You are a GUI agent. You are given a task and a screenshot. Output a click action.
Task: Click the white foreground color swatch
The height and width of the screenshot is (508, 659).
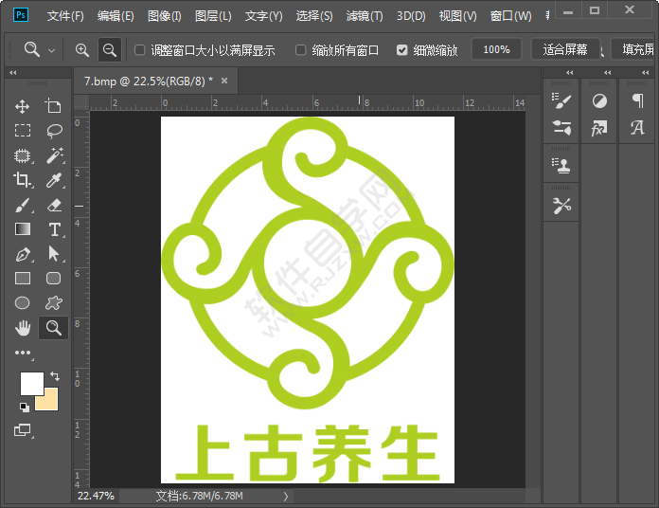pos(31,383)
